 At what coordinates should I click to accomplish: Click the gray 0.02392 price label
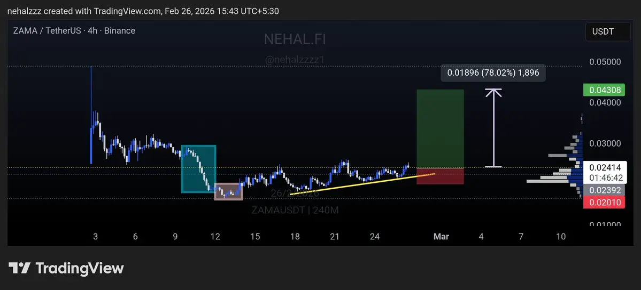pyautogui.click(x=604, y=190)
